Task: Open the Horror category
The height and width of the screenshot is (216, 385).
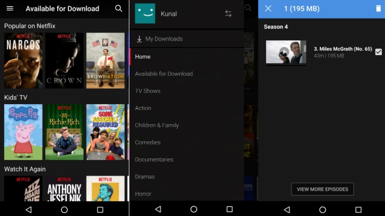Action: [x=187, y=193]
